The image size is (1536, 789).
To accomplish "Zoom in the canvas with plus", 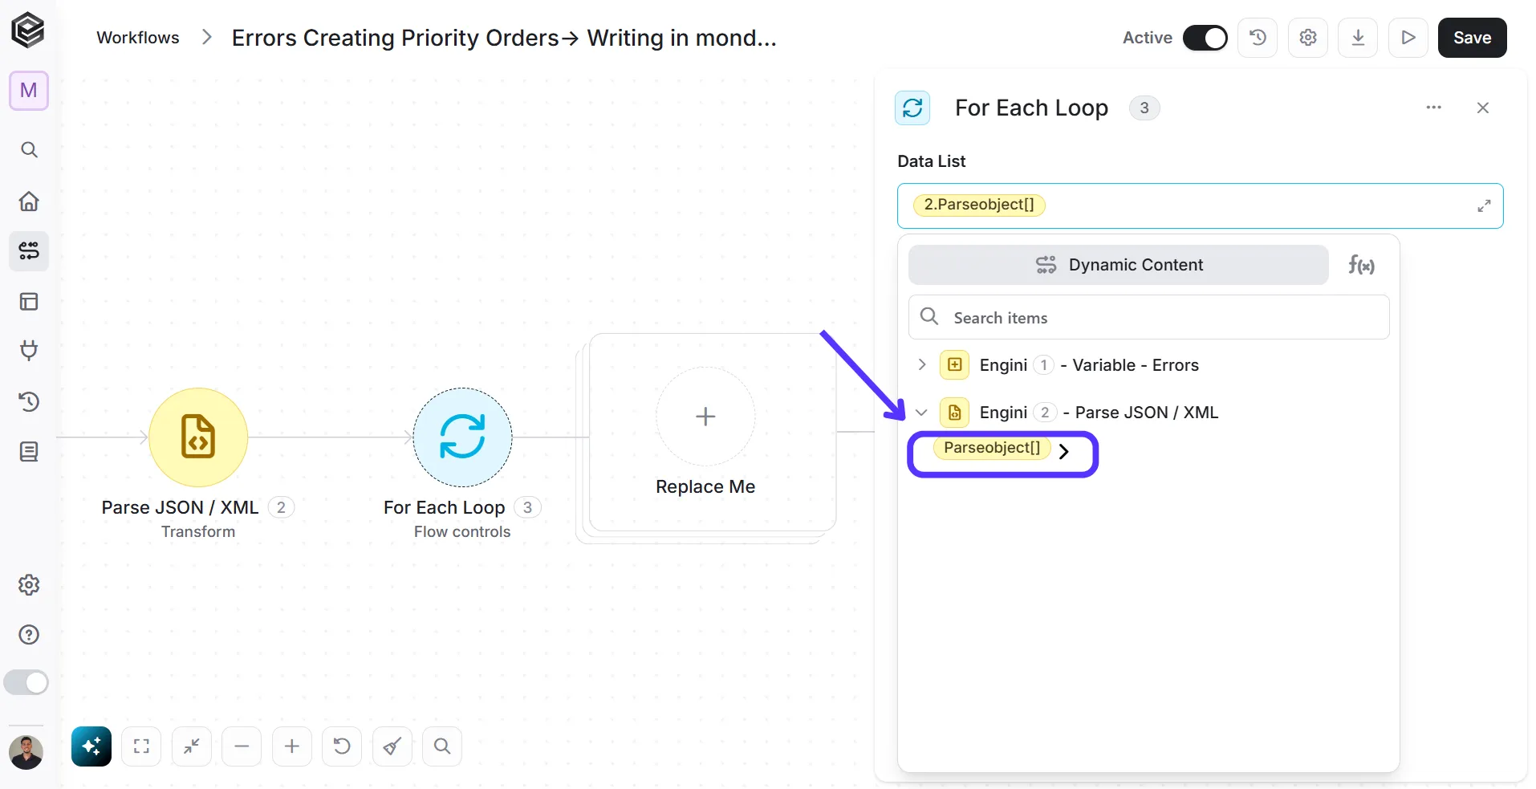I will pyautogui.click(x=292, y=746).
